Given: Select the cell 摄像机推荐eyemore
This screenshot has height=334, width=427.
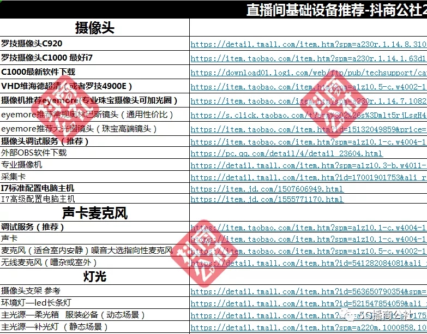Looking at the screenshot, I should (x=94, y=100).
